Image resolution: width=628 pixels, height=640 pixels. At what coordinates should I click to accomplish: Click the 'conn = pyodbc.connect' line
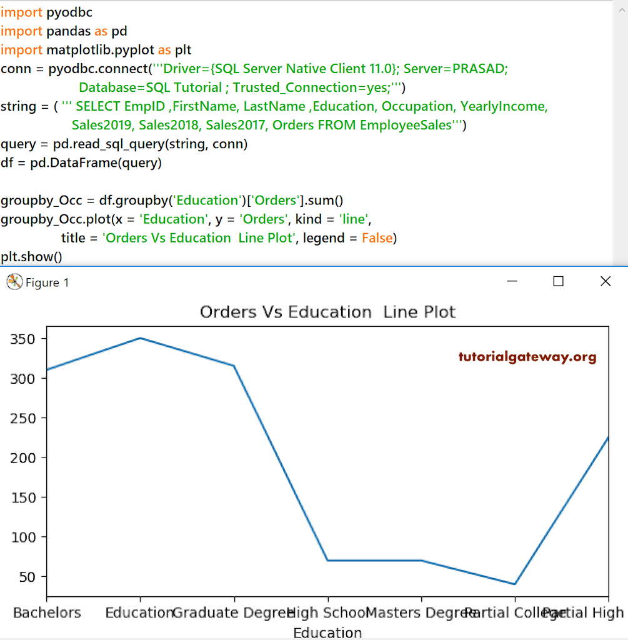(x=254, y=69)
